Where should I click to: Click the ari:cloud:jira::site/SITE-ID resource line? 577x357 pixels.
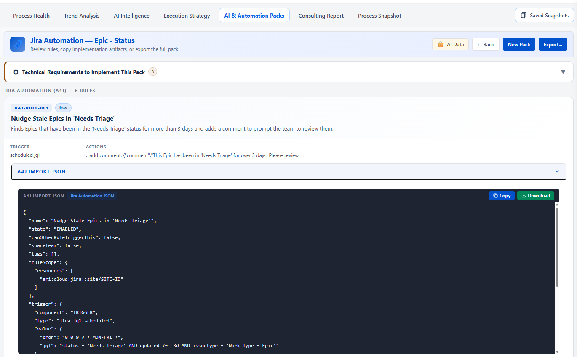81,279
